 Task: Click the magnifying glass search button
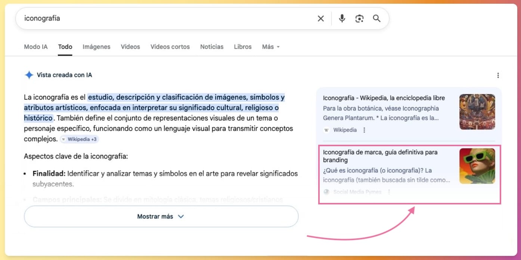376,19
